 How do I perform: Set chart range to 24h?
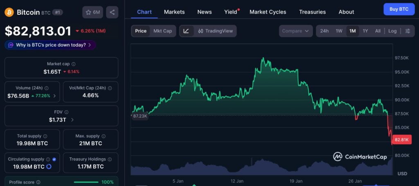point(324,31)
